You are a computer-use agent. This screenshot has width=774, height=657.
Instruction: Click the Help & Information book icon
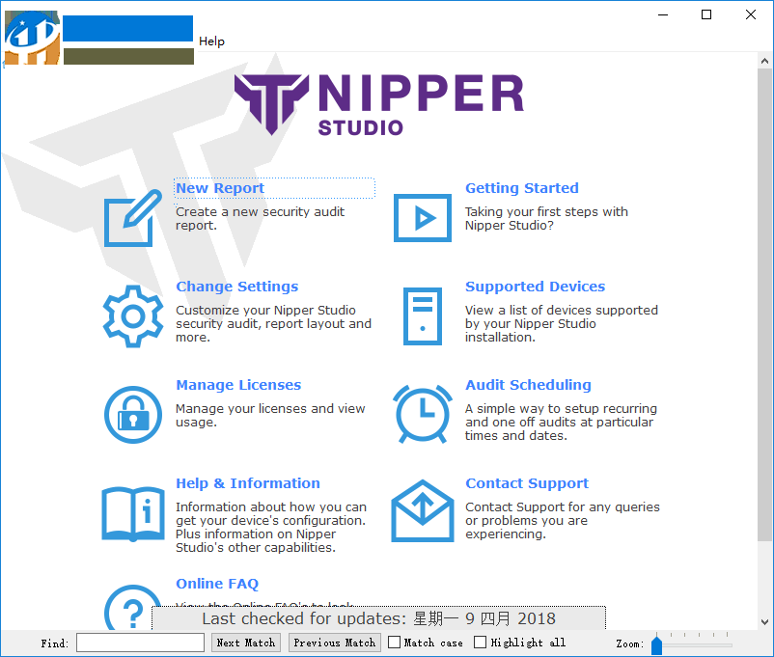click(132, 513)
